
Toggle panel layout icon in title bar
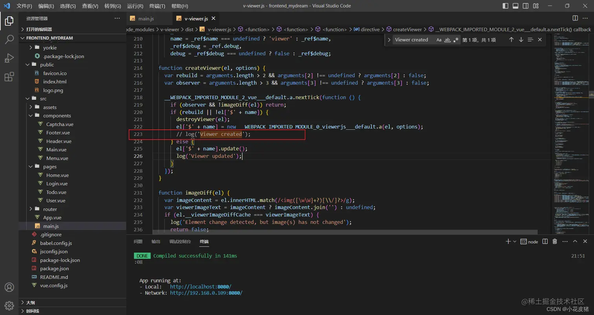pos(515,6)
